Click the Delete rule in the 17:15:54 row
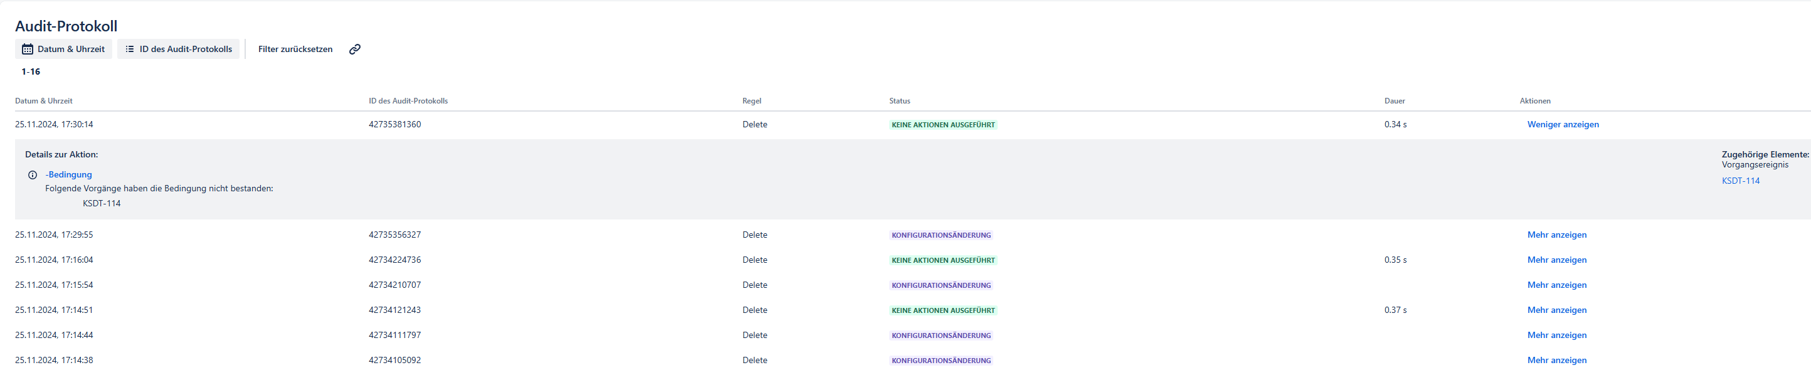Image resolution: width=1811 pixels, height=370 pixels. tap(755, 285)
